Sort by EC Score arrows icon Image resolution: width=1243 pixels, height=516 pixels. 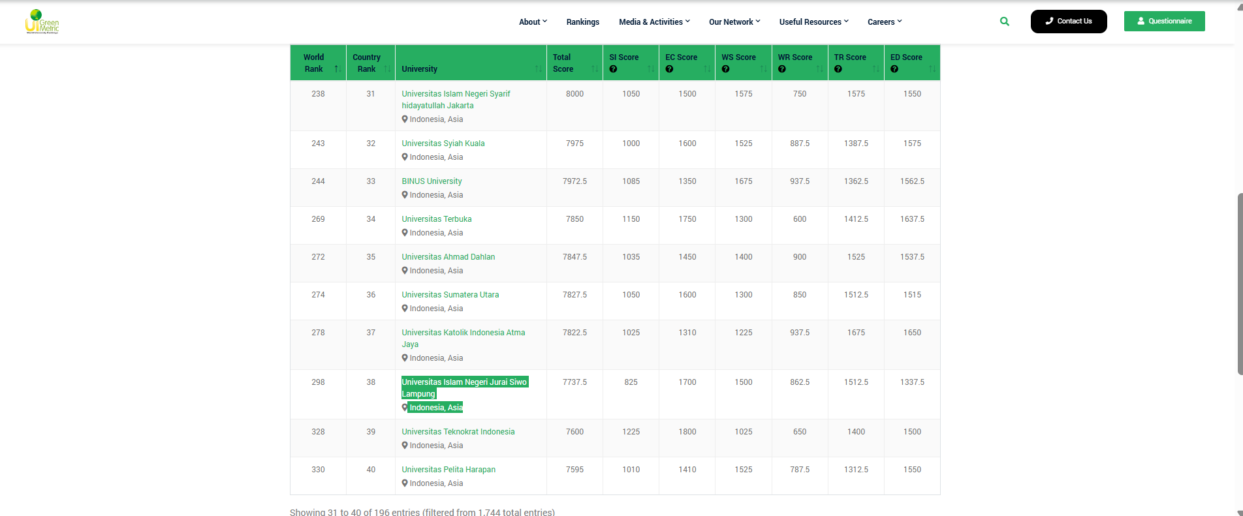pyautogui.click(x=707, y=69)
